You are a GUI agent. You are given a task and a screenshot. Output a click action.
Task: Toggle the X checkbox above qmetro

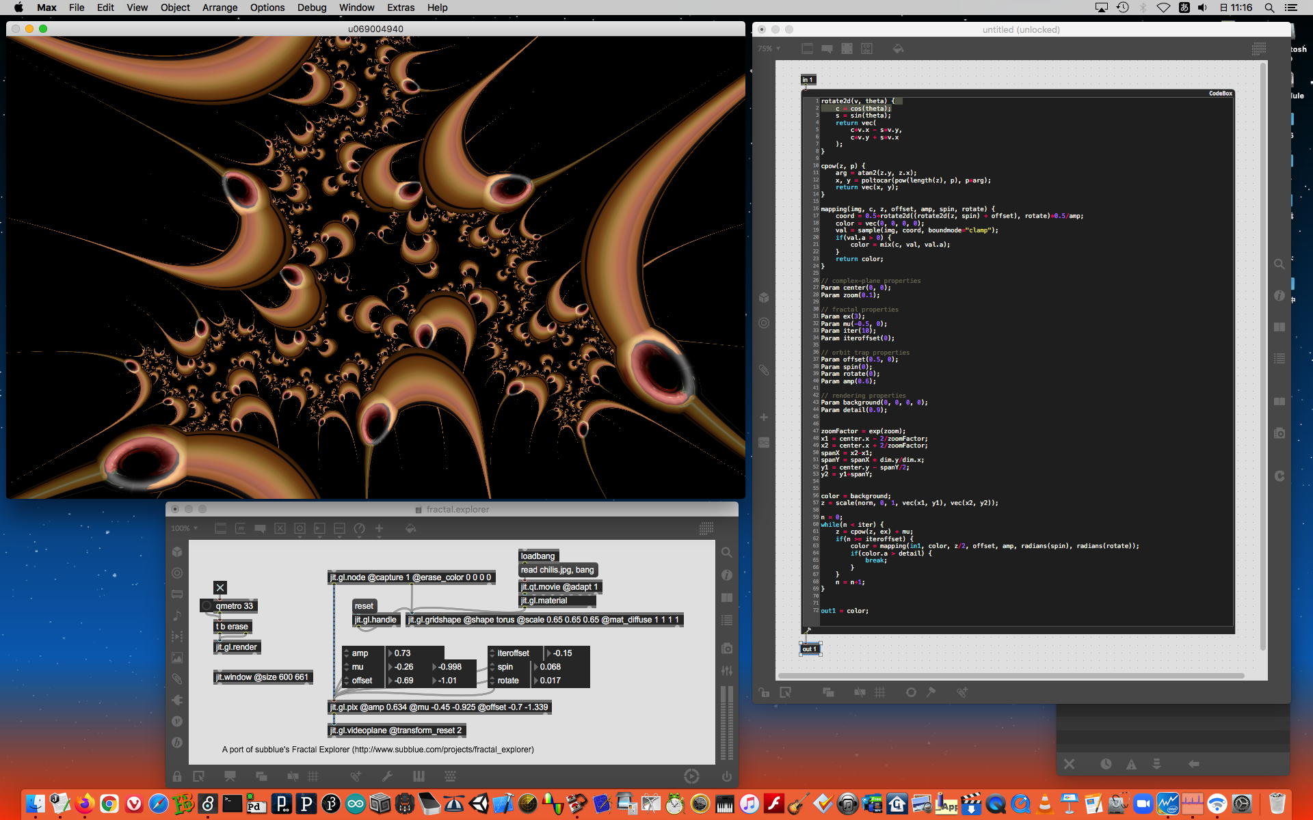pyautogui.click(x=220, y=588)
